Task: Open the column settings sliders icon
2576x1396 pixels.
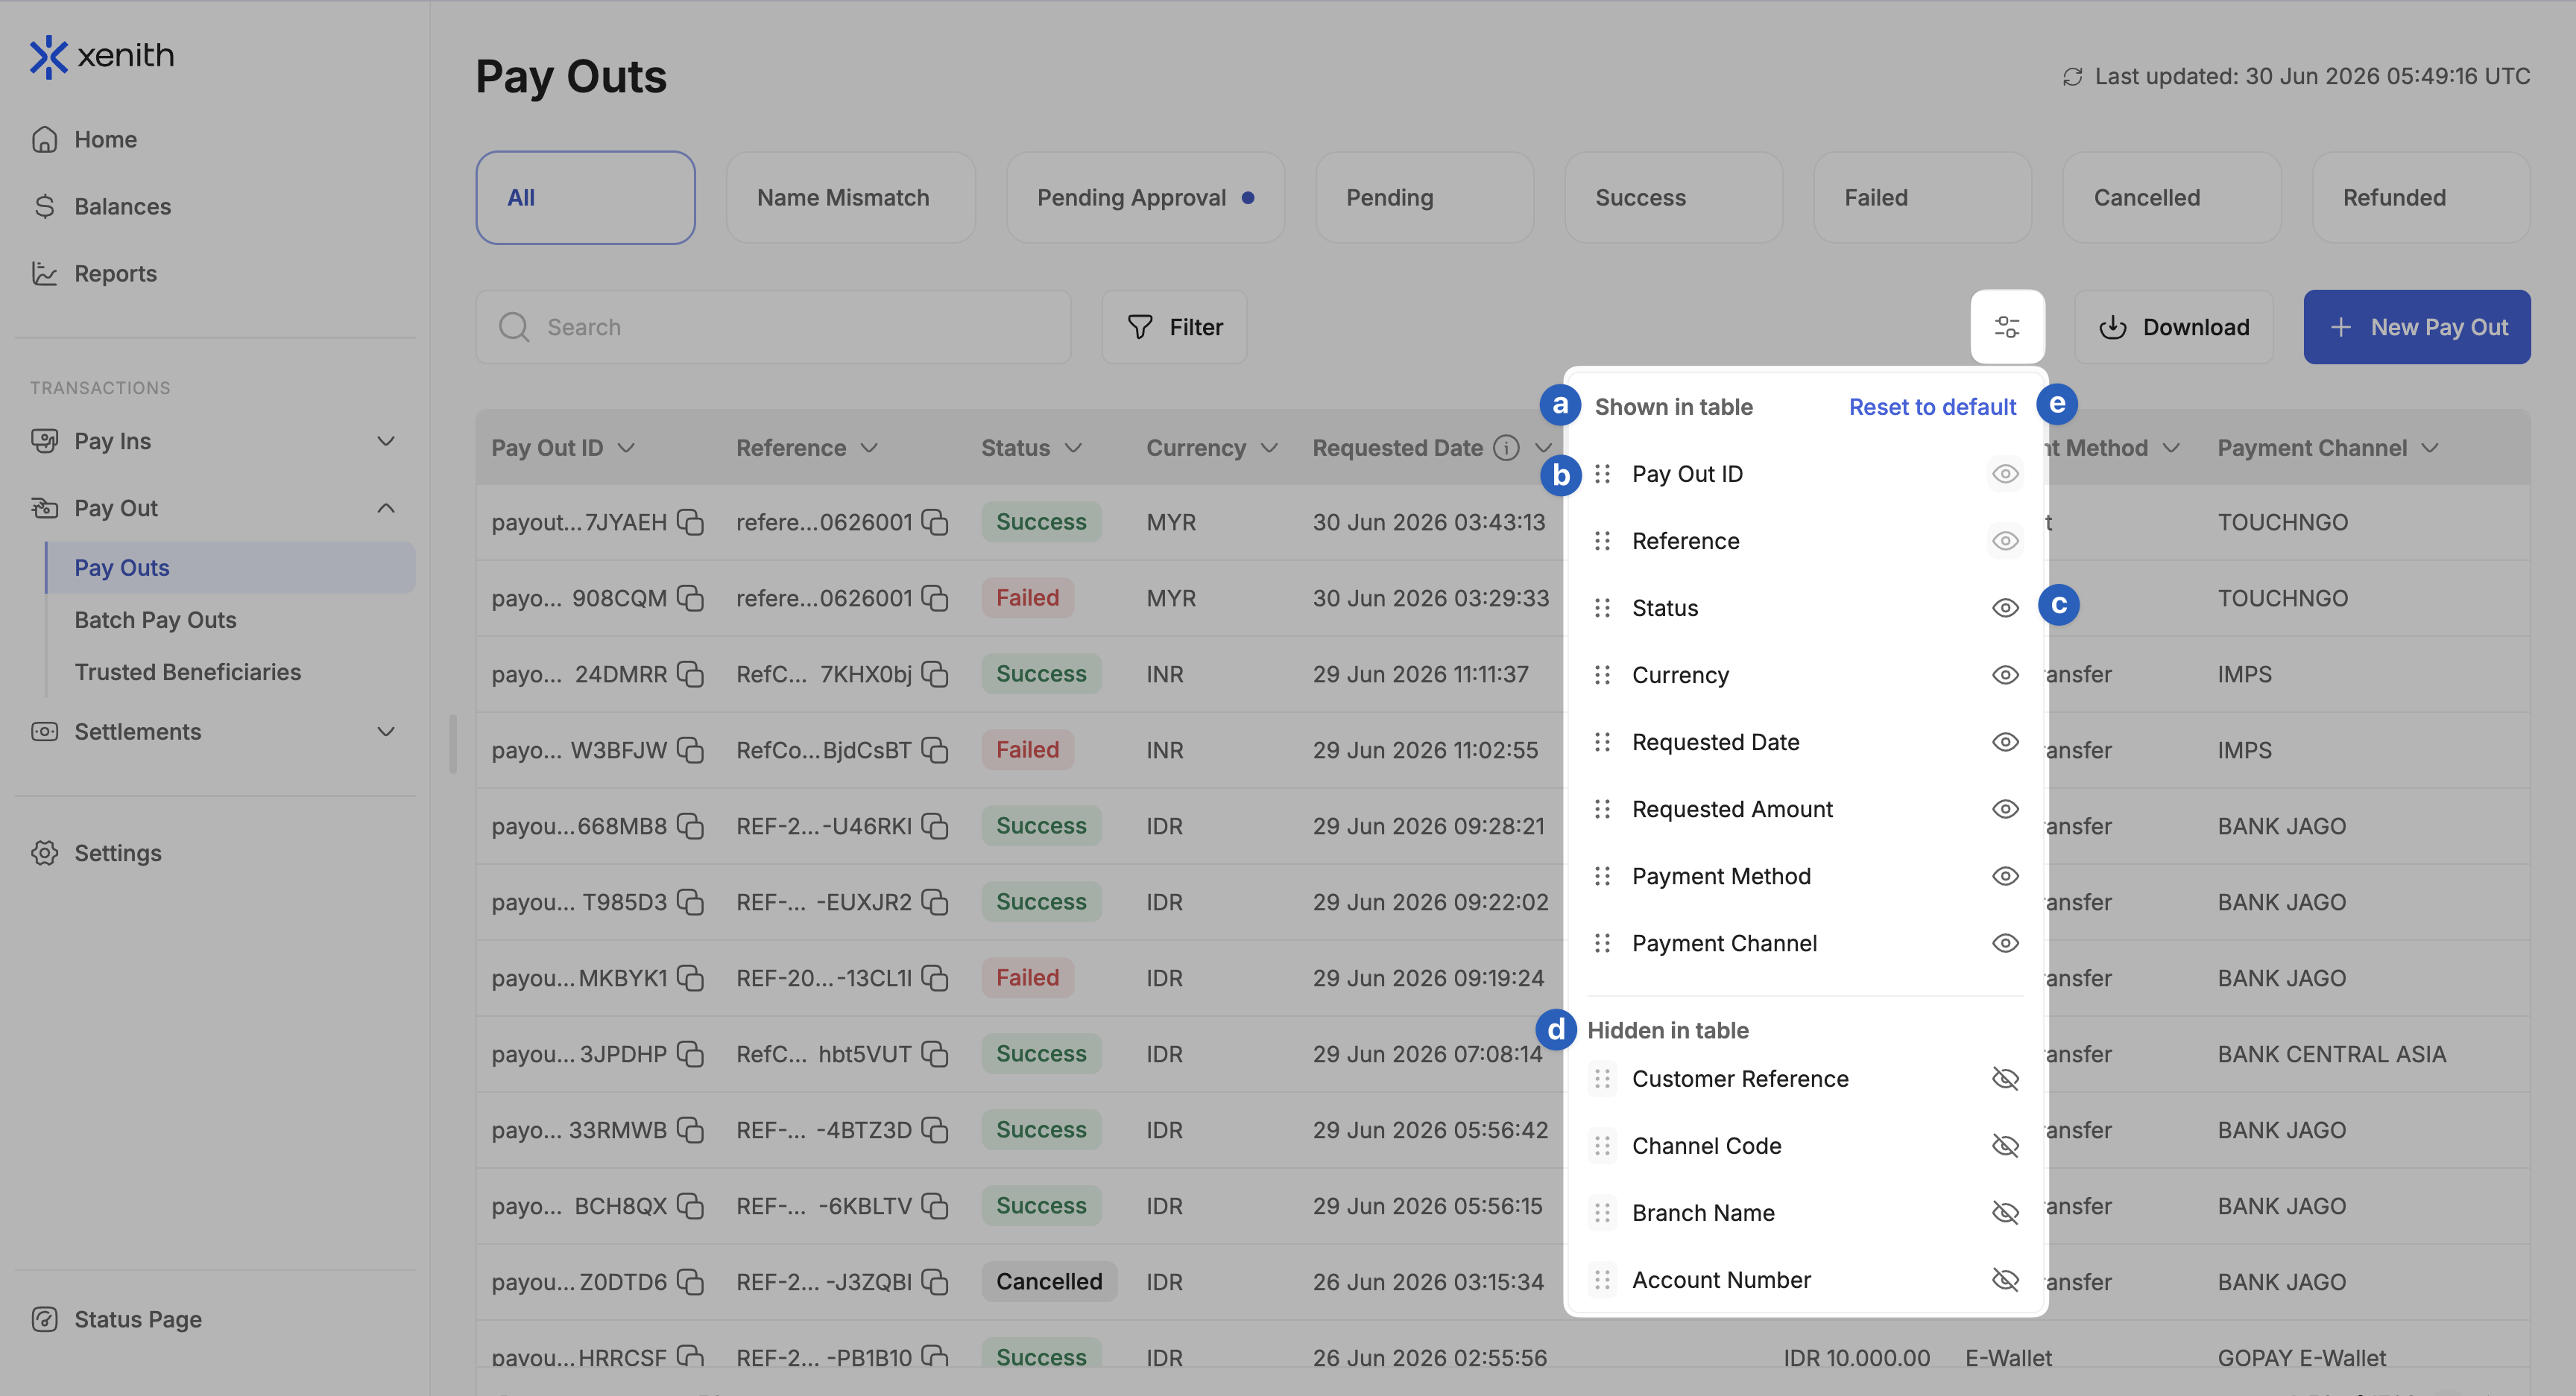Action: (x=2007, y=327)
